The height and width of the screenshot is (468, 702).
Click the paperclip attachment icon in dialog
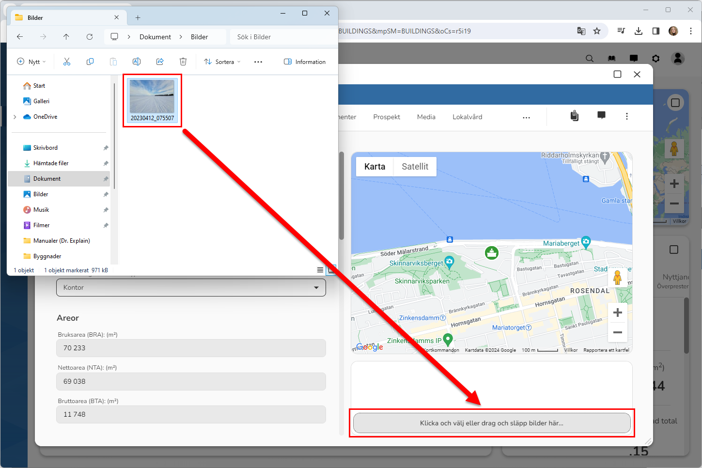click(x=575, y=116)
